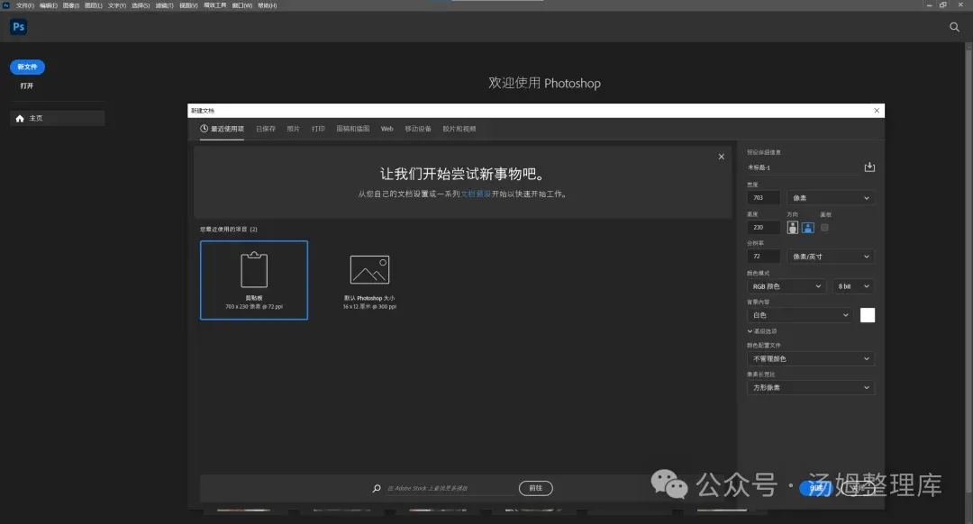Click the small Ps icon in title bar

[x=5, y=5]
